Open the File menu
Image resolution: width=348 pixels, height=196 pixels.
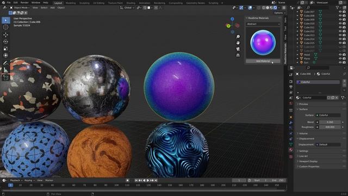pos(9,3)
